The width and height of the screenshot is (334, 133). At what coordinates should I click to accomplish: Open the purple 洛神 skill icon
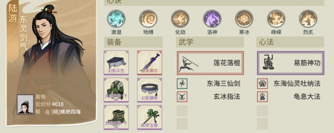(212, 19)
